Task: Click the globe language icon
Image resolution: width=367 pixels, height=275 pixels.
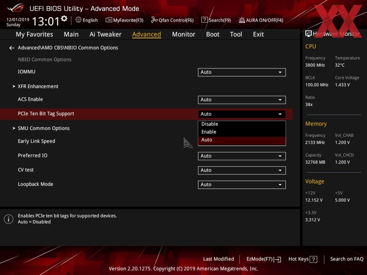Action: point(78,20)
